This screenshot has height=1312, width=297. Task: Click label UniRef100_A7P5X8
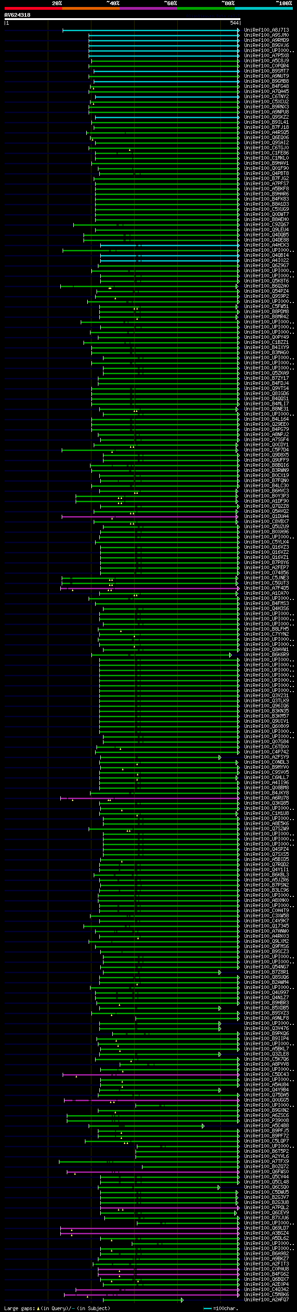pyautogui.click(x=266, y=55)
